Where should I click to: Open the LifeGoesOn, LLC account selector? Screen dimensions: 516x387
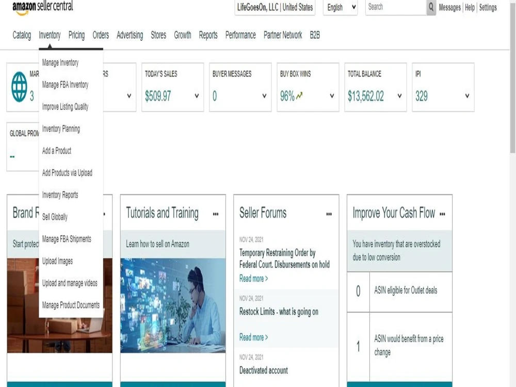tap(275, 7)
